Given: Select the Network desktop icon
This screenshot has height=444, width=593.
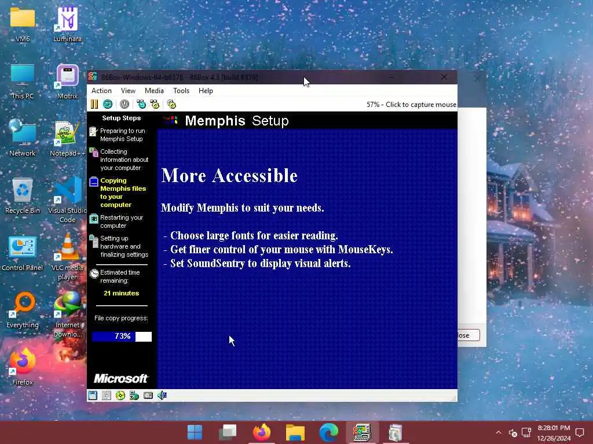Looking at the screenshot, I should (23, 138).
